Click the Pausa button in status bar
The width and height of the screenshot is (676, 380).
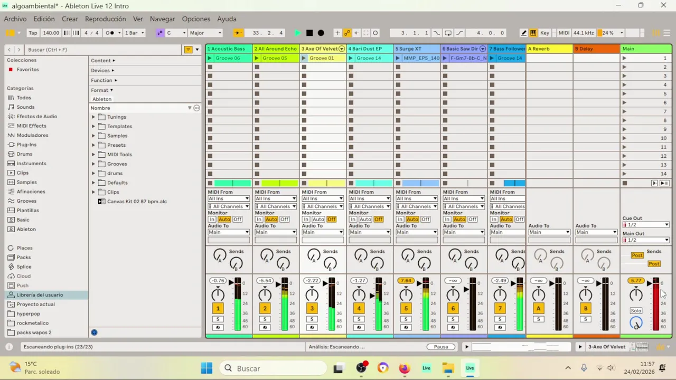(440, 347)
